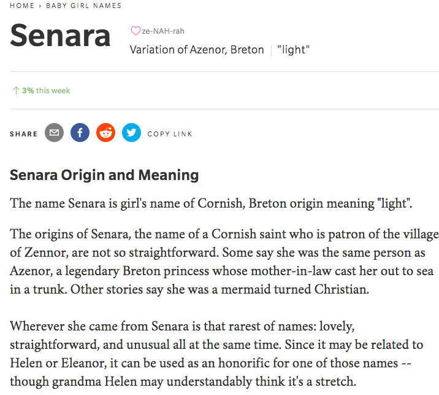Favorite Senara with the heart icon
The height and width of the screenshot is (395, 439).
click(x=136, y=31)
